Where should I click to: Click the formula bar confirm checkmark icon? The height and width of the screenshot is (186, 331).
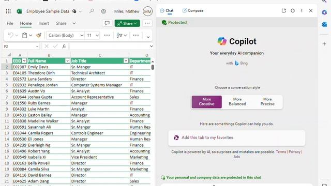click(55, 46)
